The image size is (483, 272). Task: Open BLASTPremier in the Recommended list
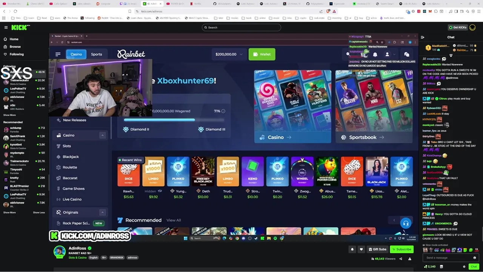(x=24, y=188)
